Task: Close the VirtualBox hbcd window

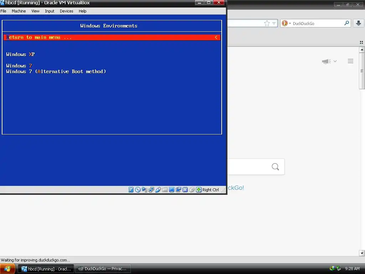Action: 219,2
